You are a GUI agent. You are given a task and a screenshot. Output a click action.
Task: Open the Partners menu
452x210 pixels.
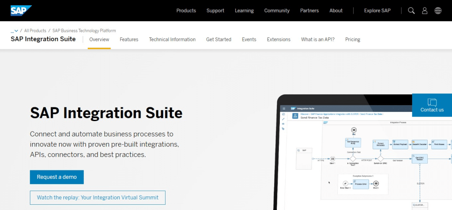[x=309, y=11]
